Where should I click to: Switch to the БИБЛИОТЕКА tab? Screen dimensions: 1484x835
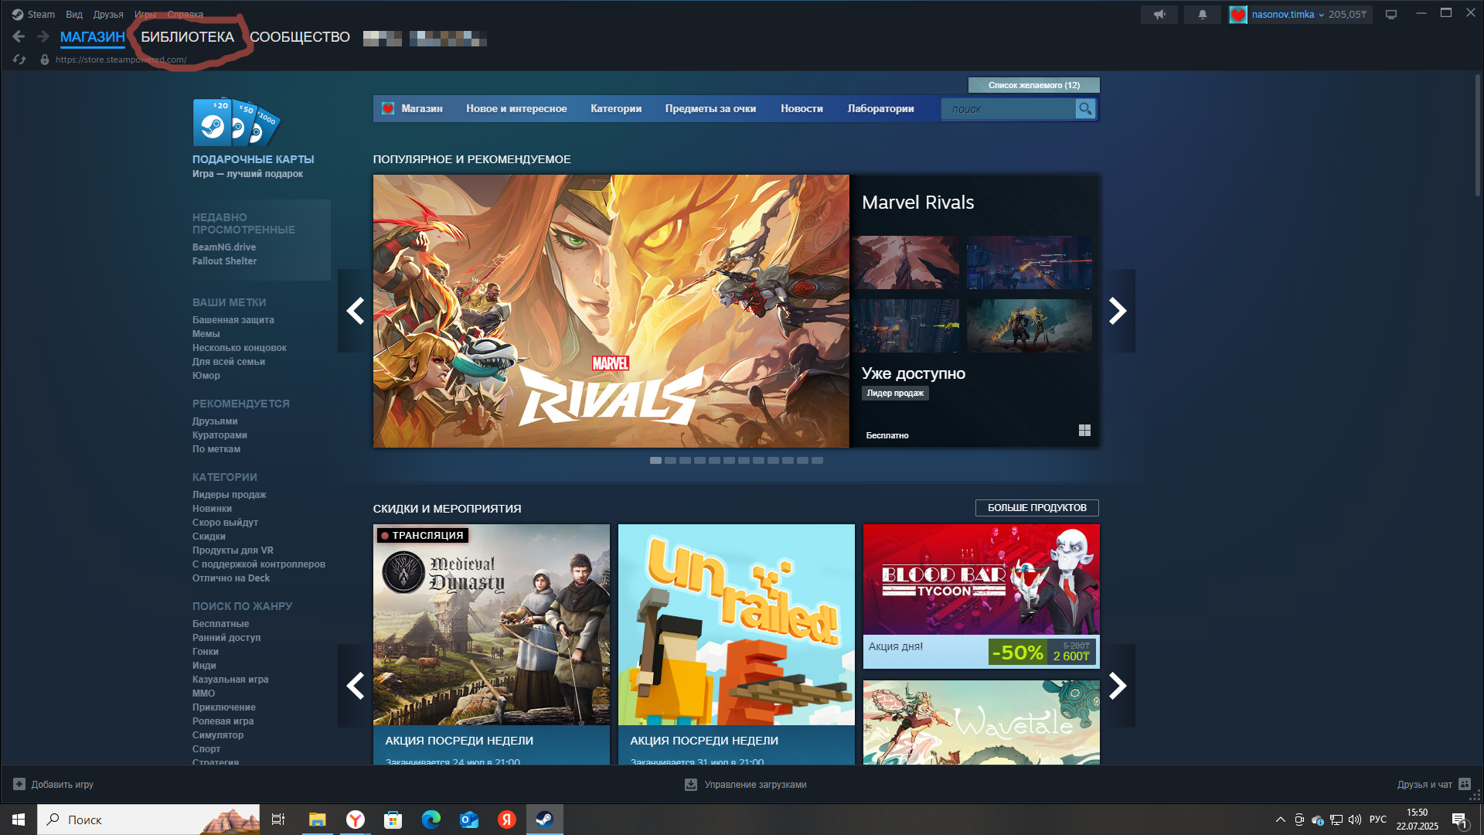coord(187,37)
